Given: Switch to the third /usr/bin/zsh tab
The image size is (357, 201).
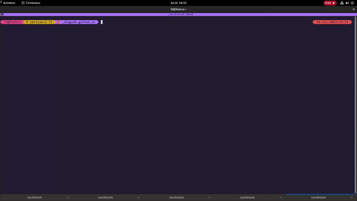Looking at the screenshot, I should [176, 197].
